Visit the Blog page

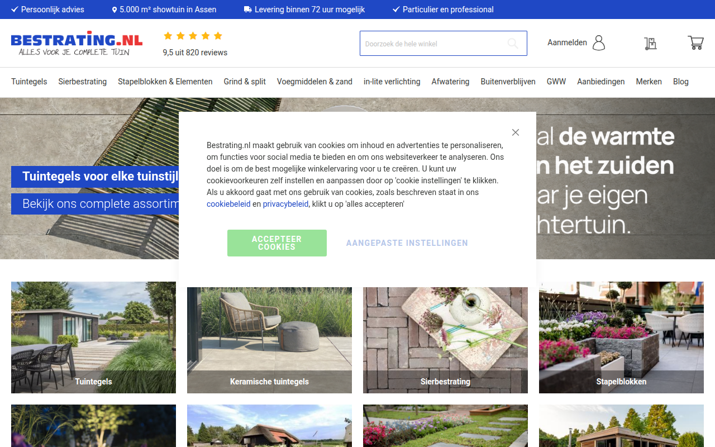[681, 82]
